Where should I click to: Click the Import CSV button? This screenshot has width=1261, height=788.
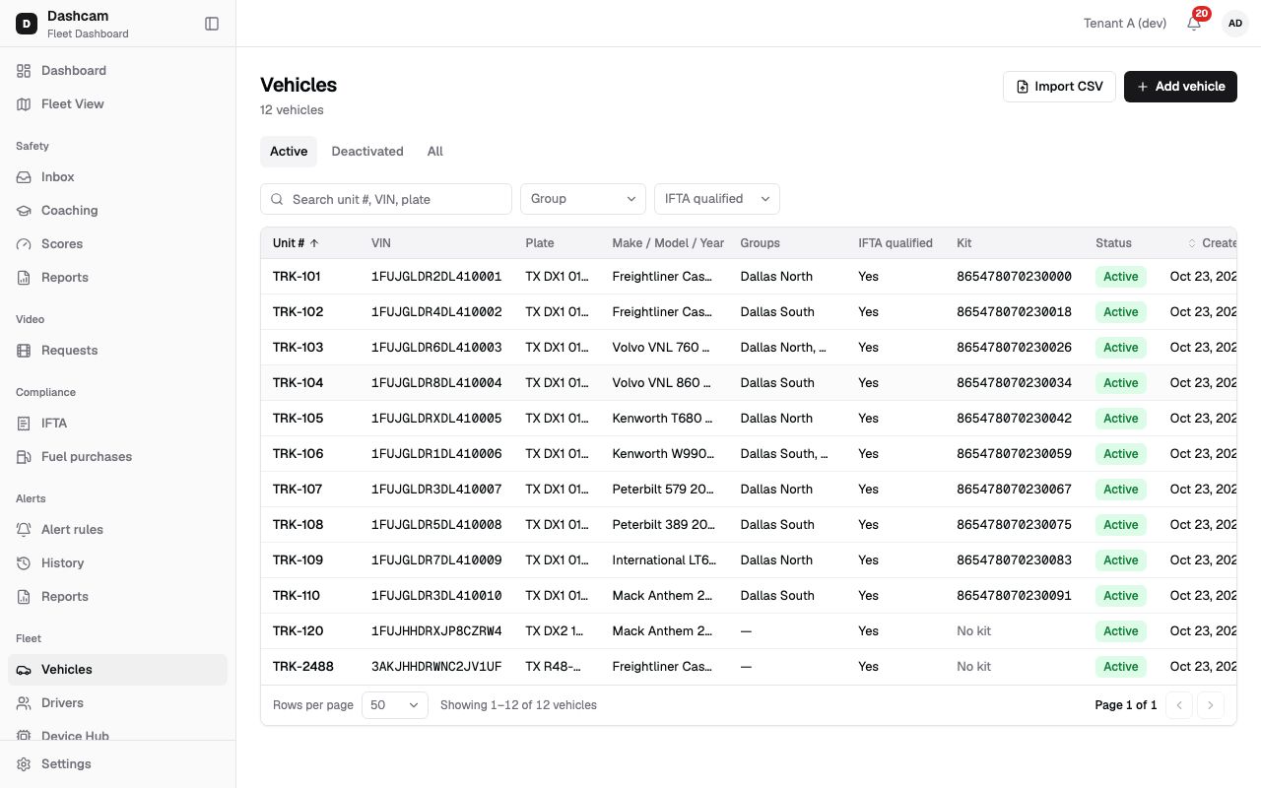1059,87
